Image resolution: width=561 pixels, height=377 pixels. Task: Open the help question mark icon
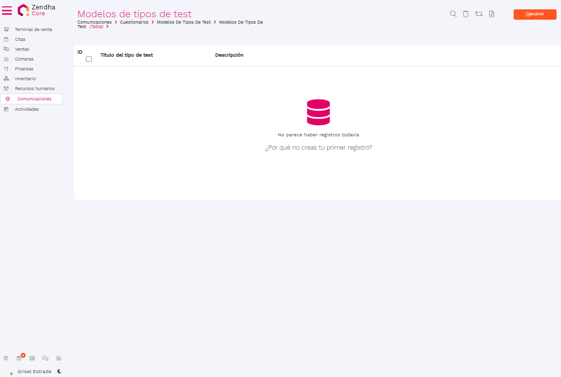[x=6, y=358]
